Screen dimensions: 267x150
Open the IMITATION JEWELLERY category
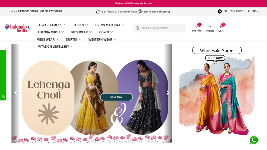pyautogui.click(x=53, y=47)
